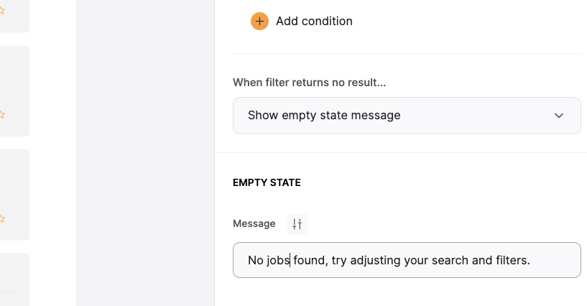Screen dimensions: 587x306
Task: Select the Add condition label
Action: [x=314, y=22]
